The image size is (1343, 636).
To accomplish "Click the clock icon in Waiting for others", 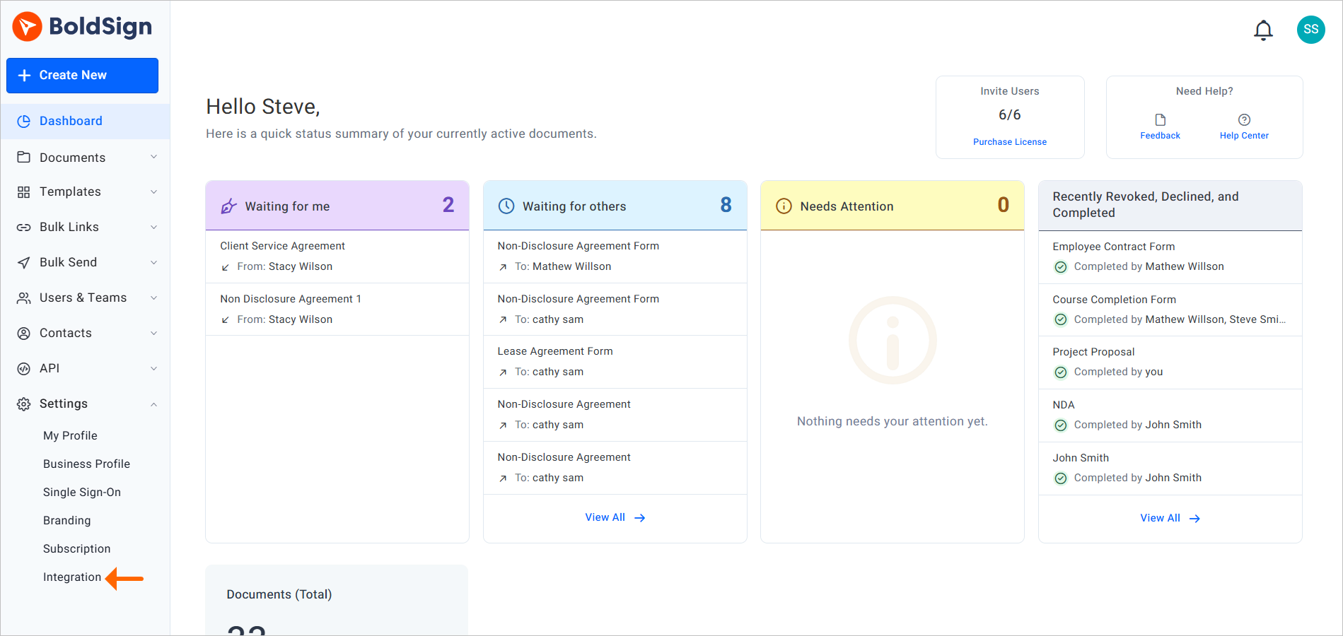I will tap(506, 206).
